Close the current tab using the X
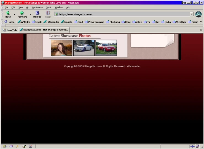This screenshot has width=204, height=149. click(201, 30)
